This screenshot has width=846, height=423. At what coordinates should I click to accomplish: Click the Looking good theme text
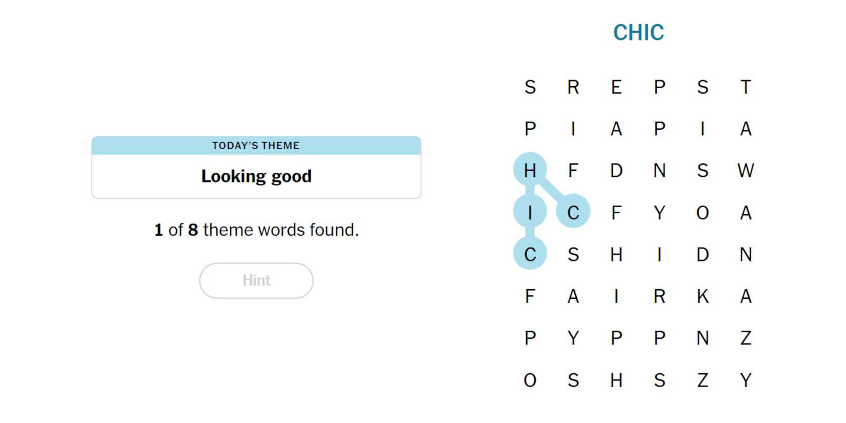click(x=256, y=176)
